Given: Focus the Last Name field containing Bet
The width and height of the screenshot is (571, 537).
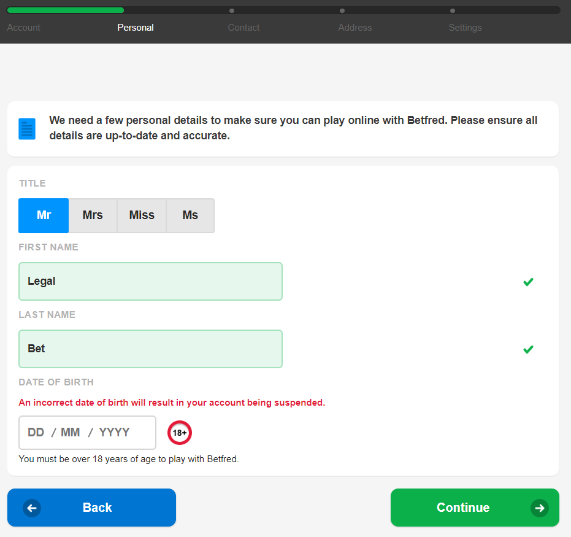Looking at the screenshot, I should point(150,349).
